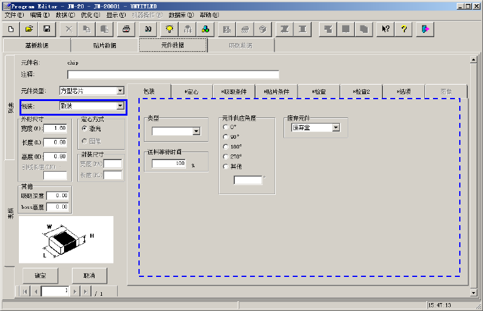Open the 元件类型 dropdown
This screenshot has height=311, width=483.
click(120, 91)
